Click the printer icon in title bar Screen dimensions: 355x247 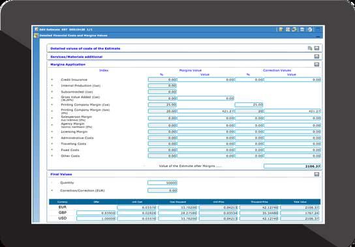click(310, 29)
